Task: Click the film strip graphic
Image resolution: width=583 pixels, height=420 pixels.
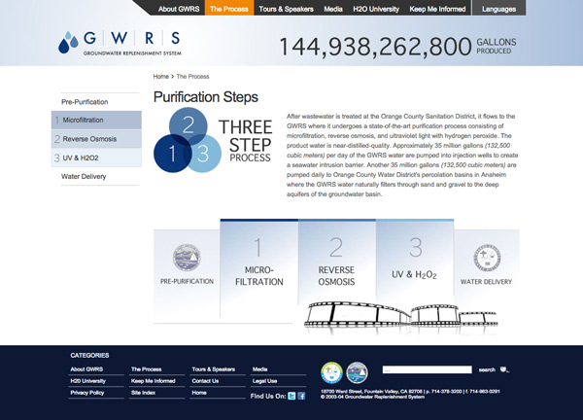Action: pyautogui.click(x=400, y=314)
